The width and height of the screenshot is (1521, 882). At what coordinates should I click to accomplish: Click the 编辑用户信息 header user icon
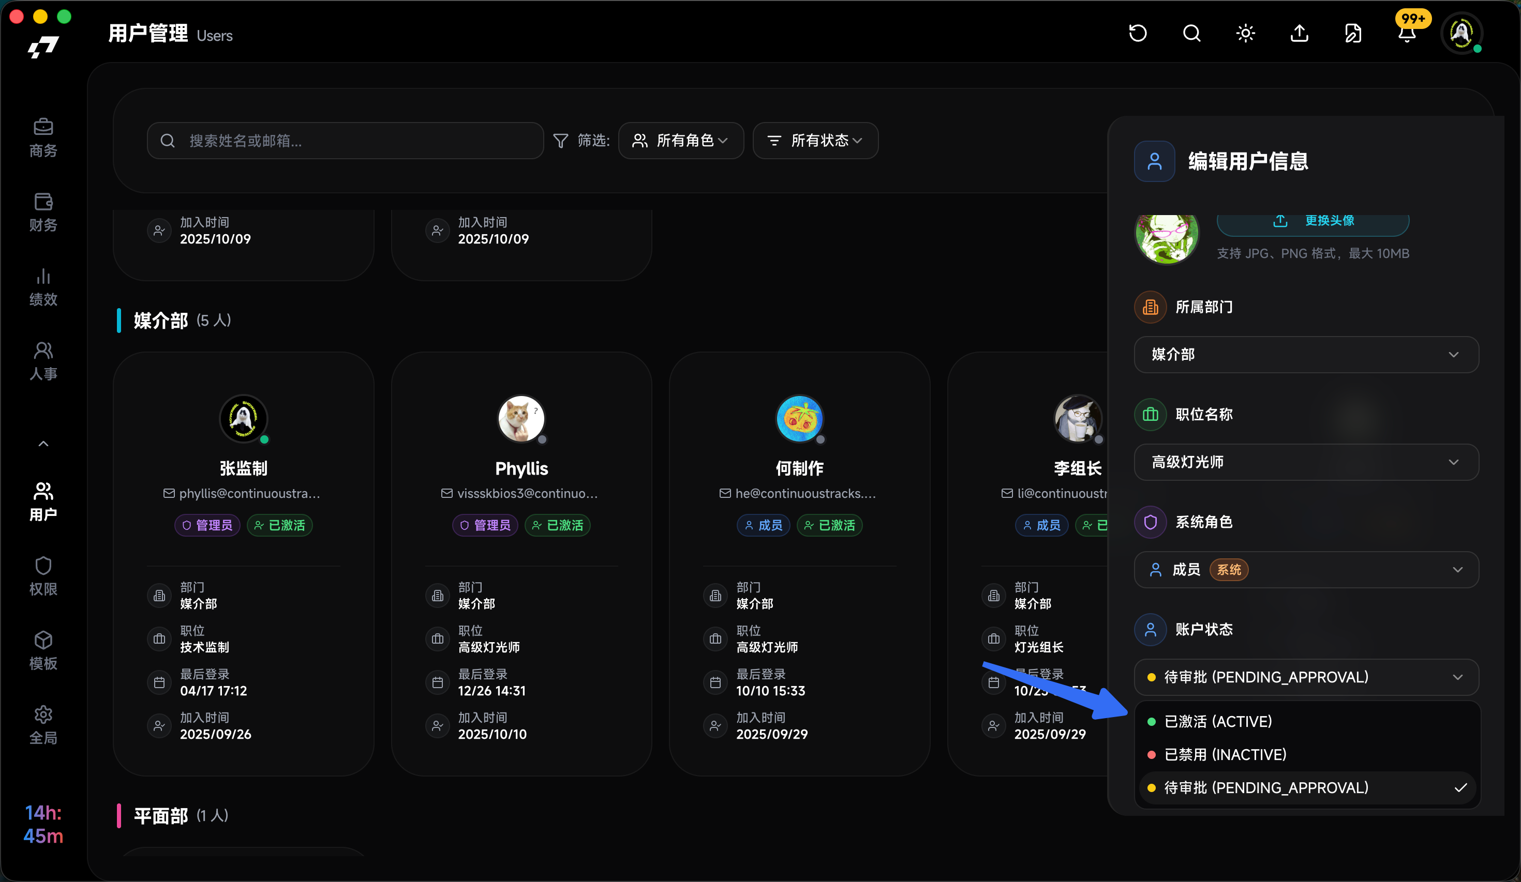[1154, 162]
